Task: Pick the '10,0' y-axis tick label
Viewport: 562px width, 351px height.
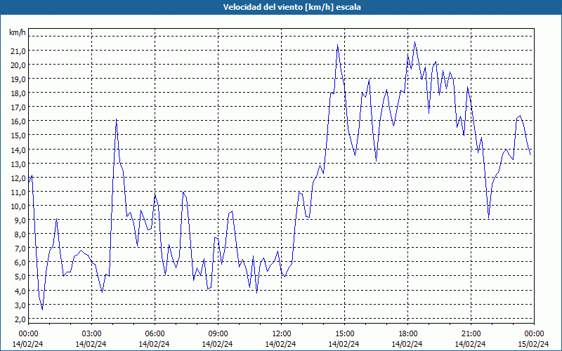Action: 18,206
